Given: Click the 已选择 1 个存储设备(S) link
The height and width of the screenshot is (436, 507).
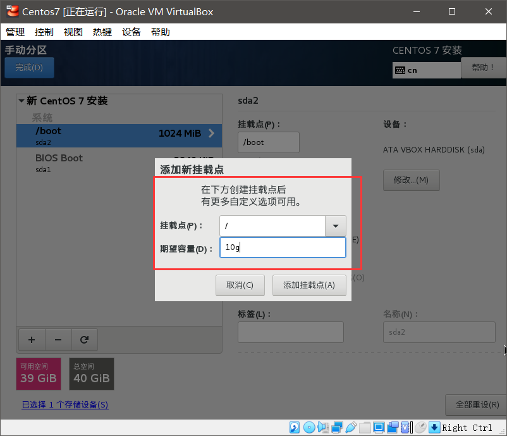Looking at the screenshot, I should click(x=64, y=404).
